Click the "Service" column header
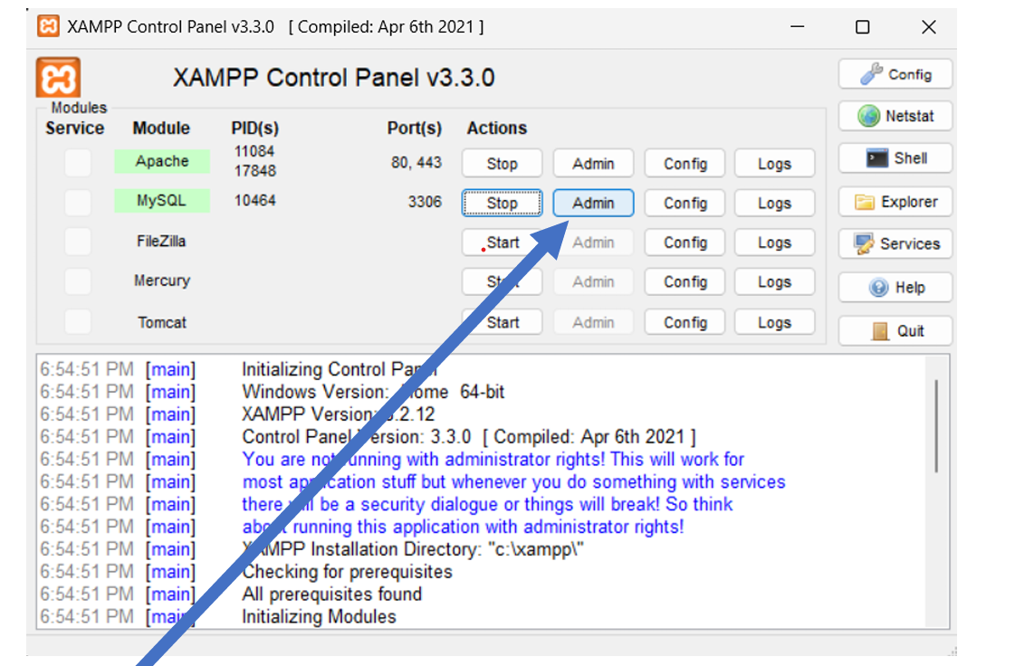The height and width of the screenshot is (666, 1015). (74, 128)
